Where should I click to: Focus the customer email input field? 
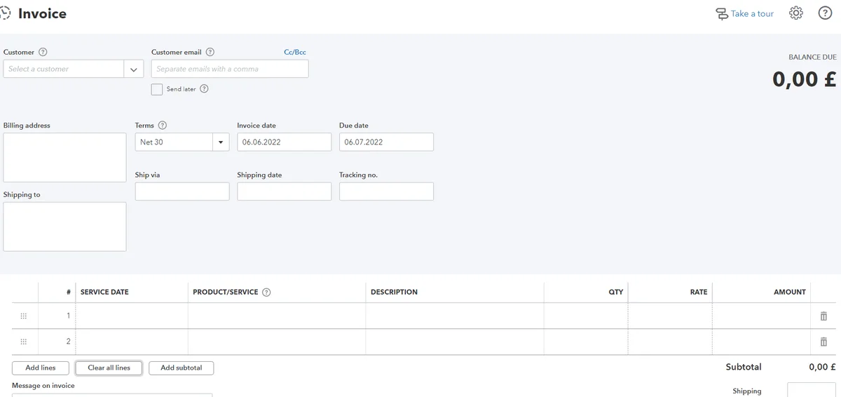(x=230, y=69)
